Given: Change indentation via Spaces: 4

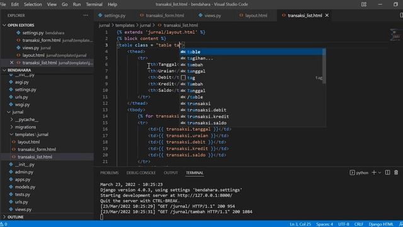Looking at the screenshot, I should click(324, 224).
